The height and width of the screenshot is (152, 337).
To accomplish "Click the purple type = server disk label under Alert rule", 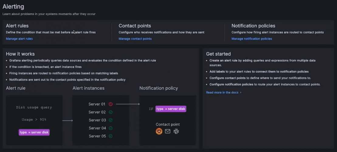I will tap(34, 132).
